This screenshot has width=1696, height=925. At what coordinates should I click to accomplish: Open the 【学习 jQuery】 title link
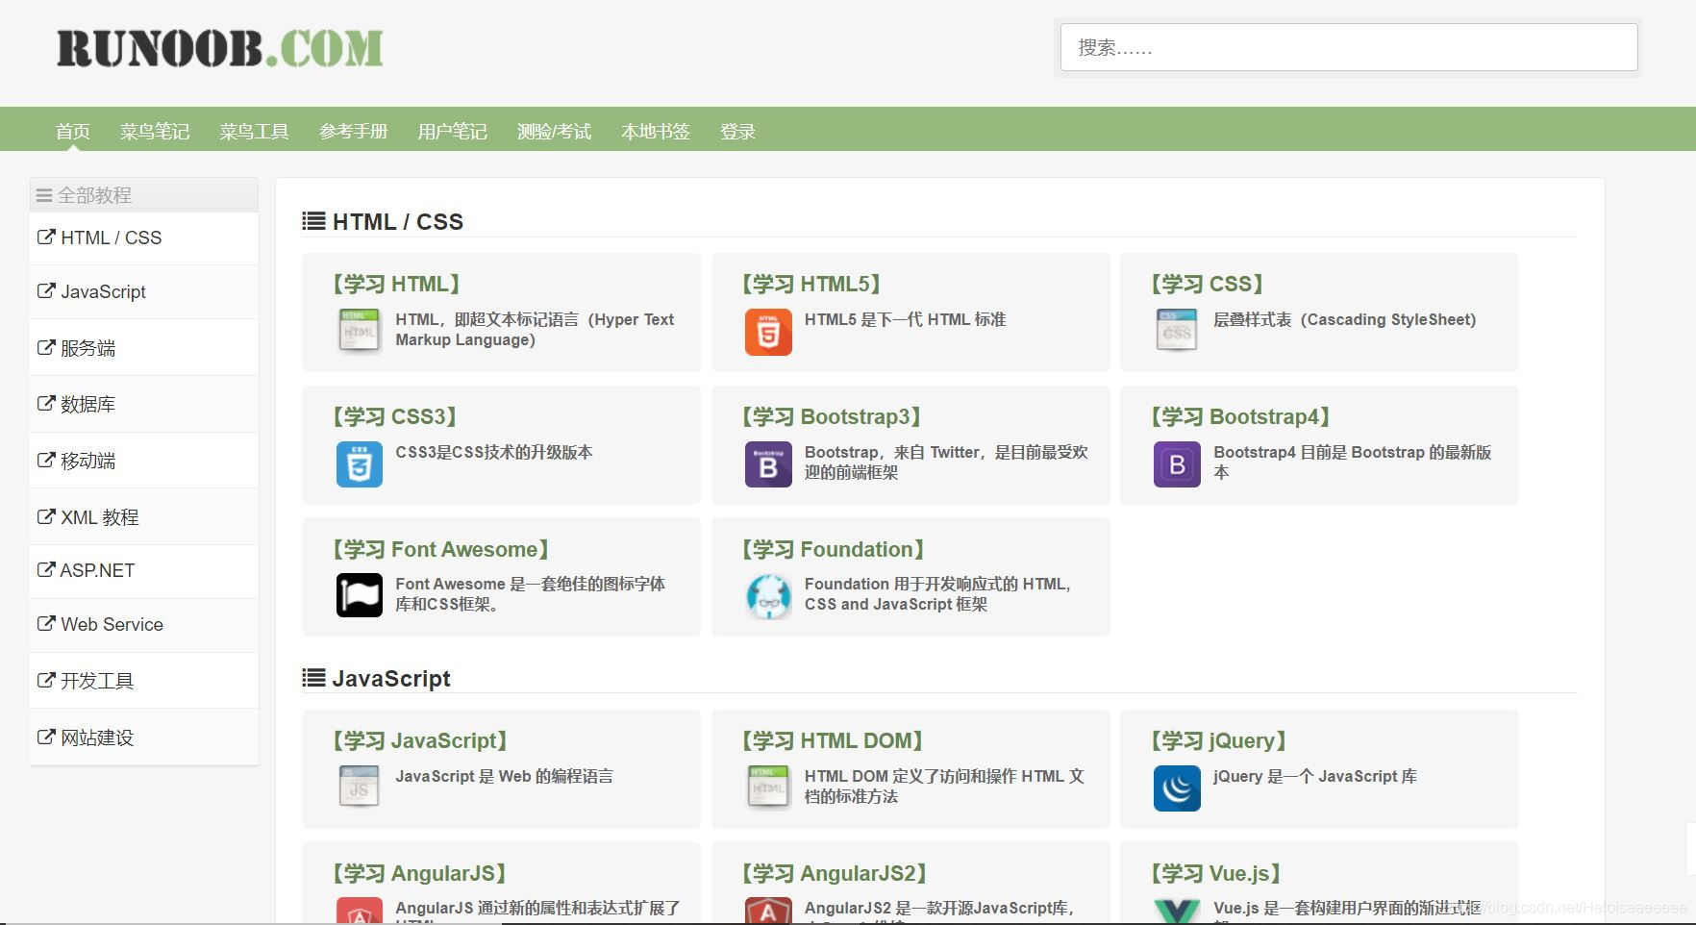(x=1218, y=740)
